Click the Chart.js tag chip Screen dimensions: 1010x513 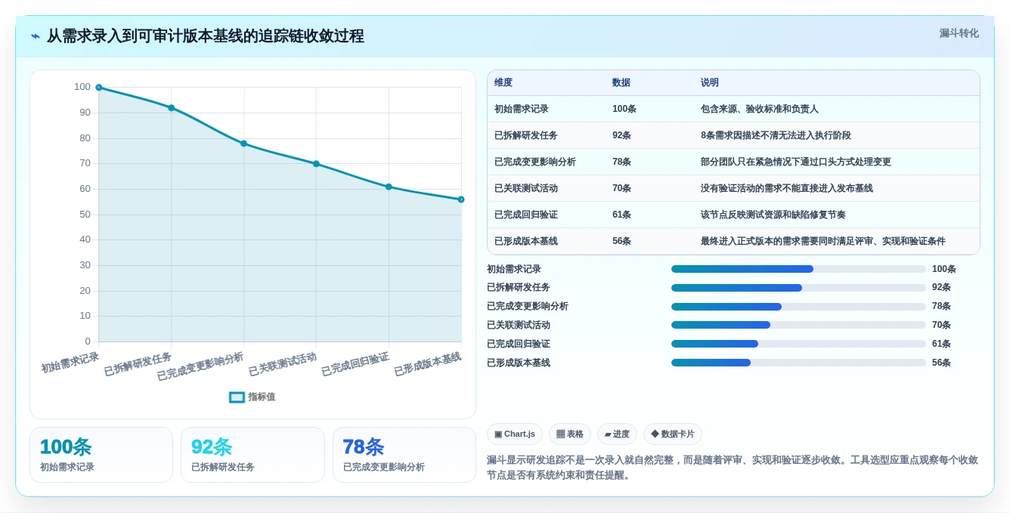[515, 434]
